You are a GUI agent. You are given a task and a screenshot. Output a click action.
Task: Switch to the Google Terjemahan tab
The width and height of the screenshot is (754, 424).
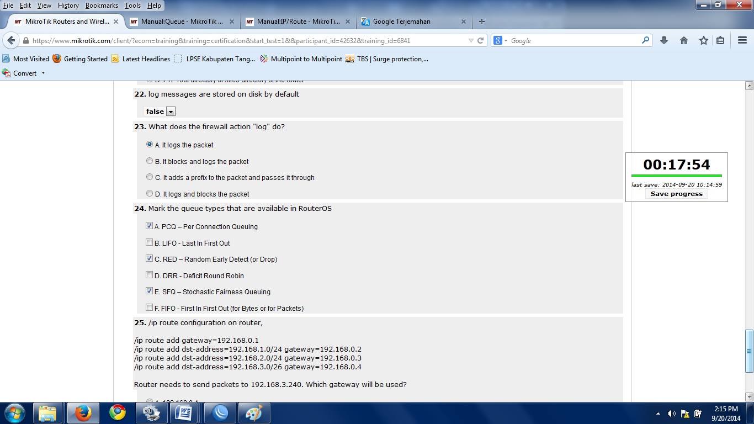pyautogui.click(x=413, y=22)
